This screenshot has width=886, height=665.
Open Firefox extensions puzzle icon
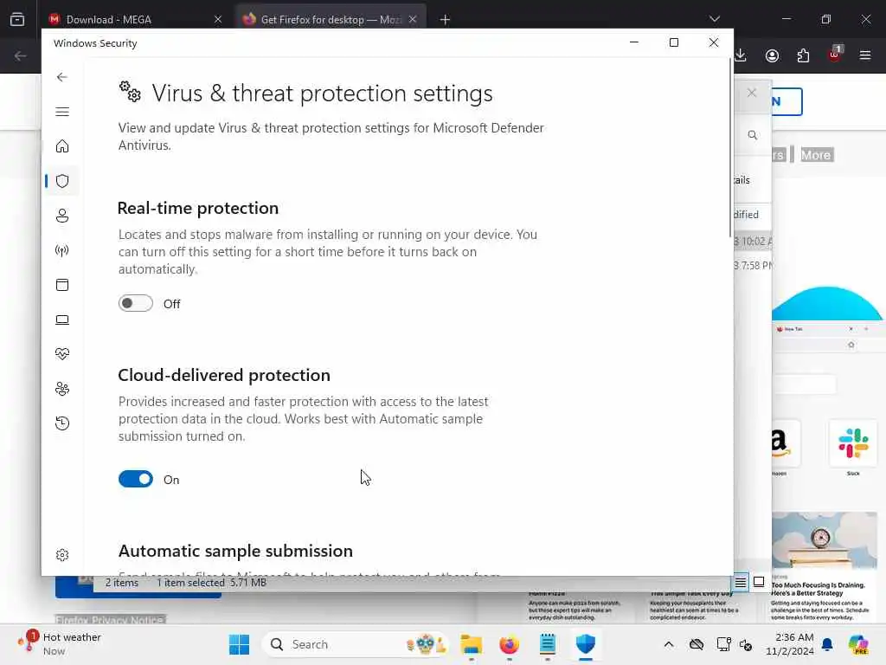click(803, 55)
